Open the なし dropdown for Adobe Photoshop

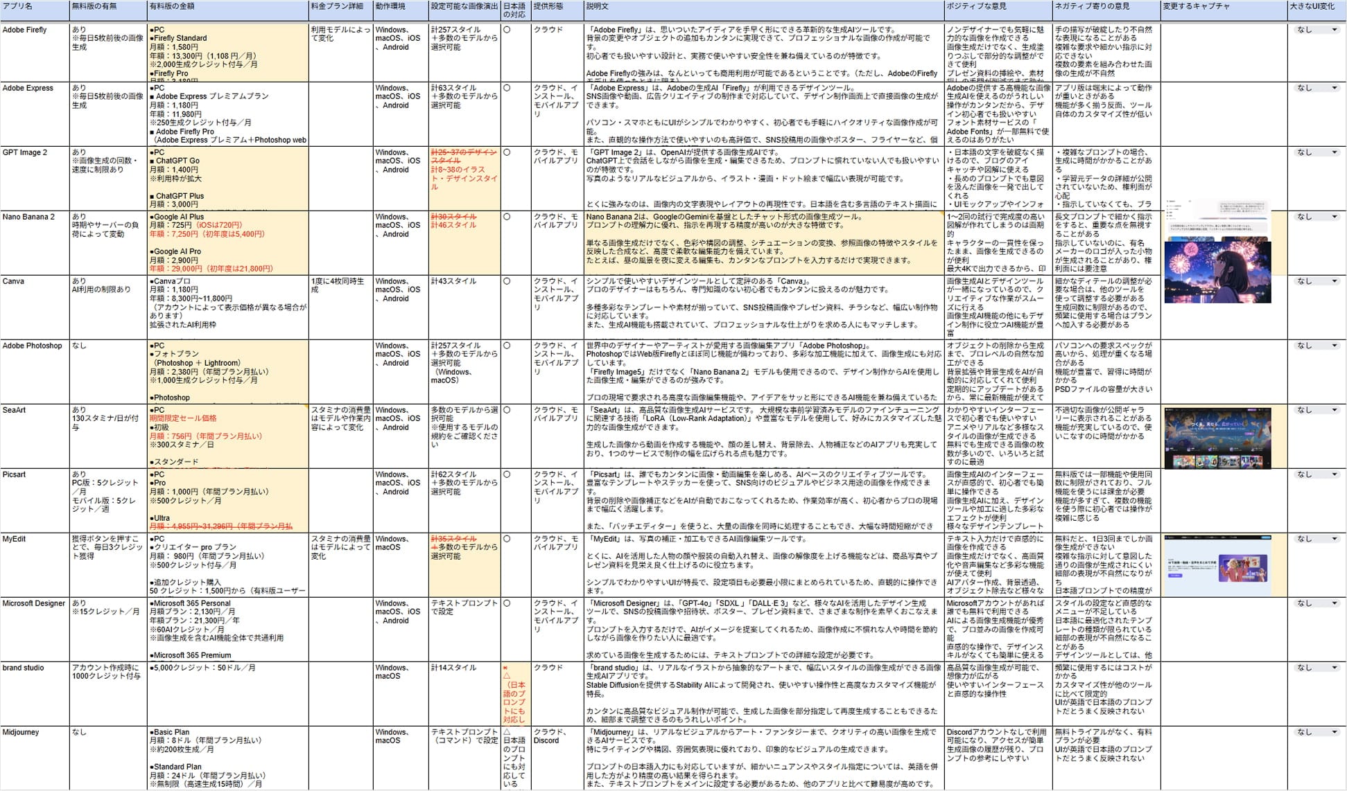coord(1316,346)
